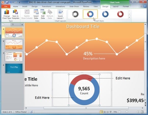Click the 9,565 count text
Screen dimensions: 148x115
coord(84,89)
